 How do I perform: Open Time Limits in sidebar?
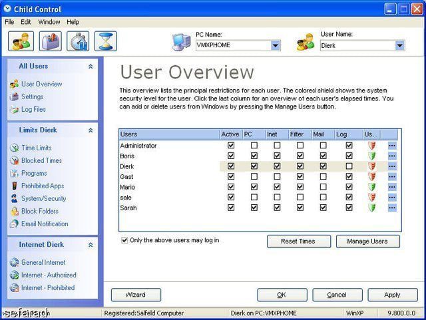36,148
